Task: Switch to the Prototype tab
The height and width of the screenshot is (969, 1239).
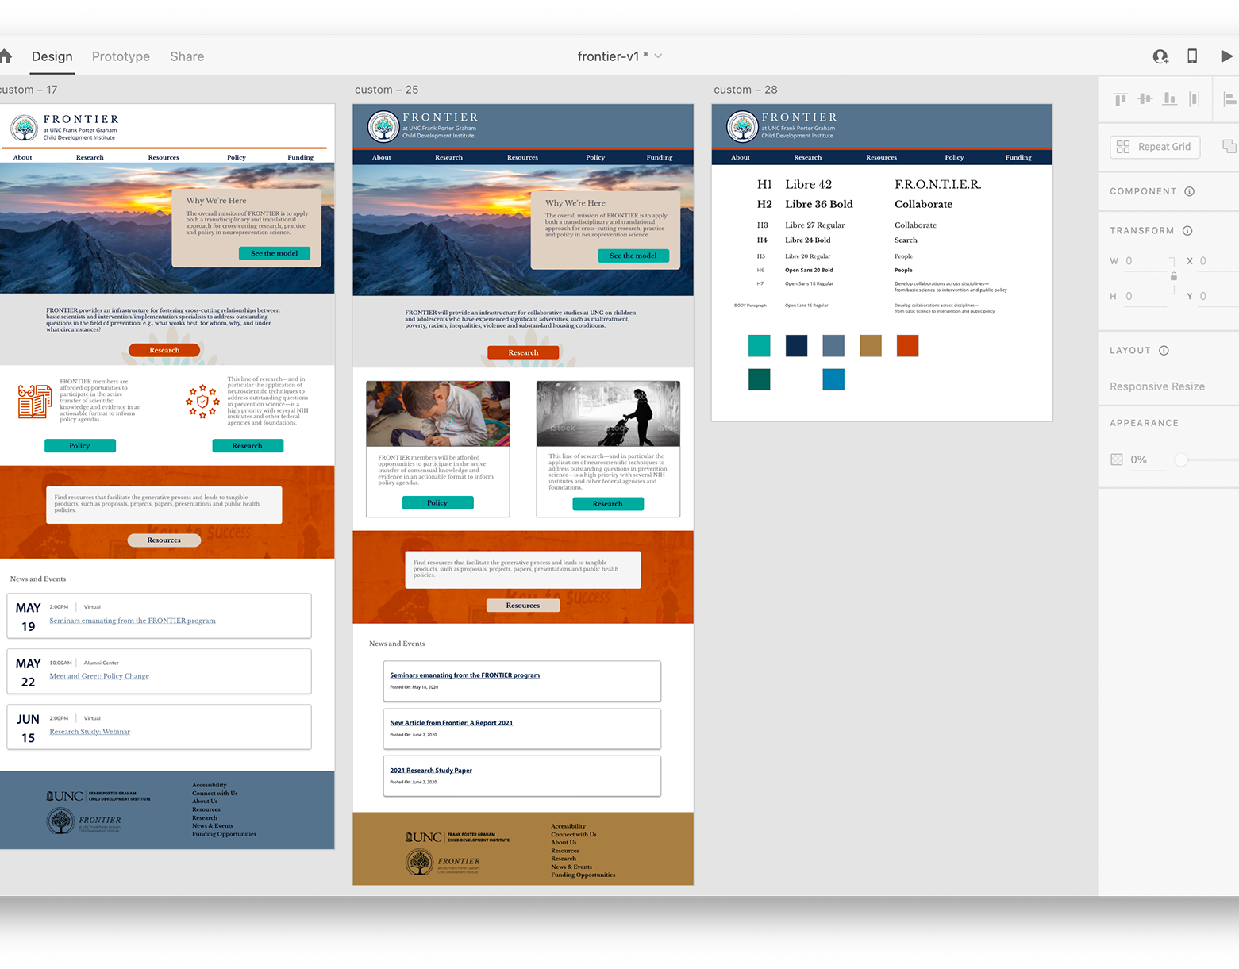Action: click(x=121, y=56)
